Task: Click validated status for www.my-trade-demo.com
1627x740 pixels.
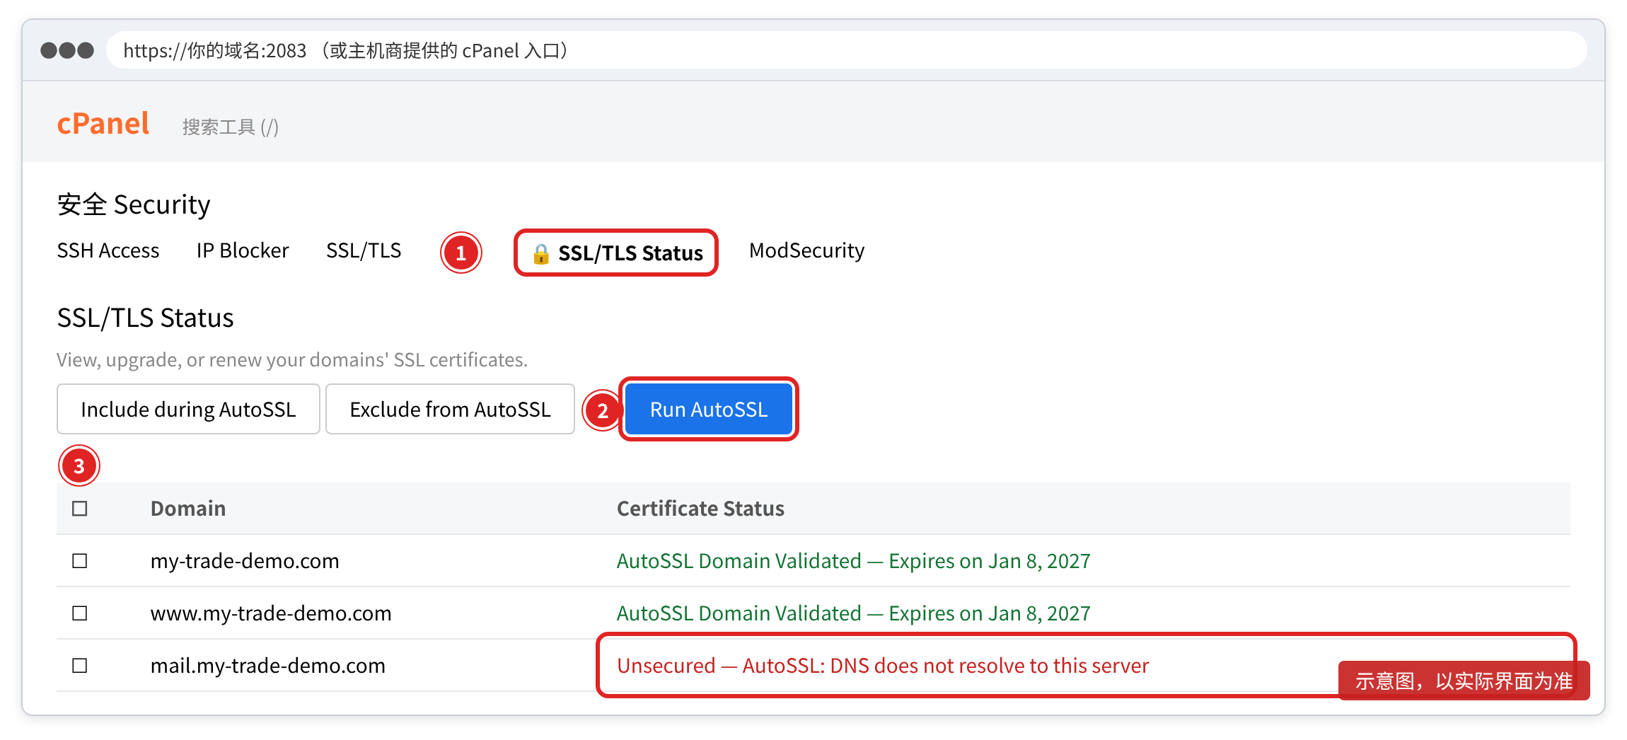Action: tap(854, 613)
